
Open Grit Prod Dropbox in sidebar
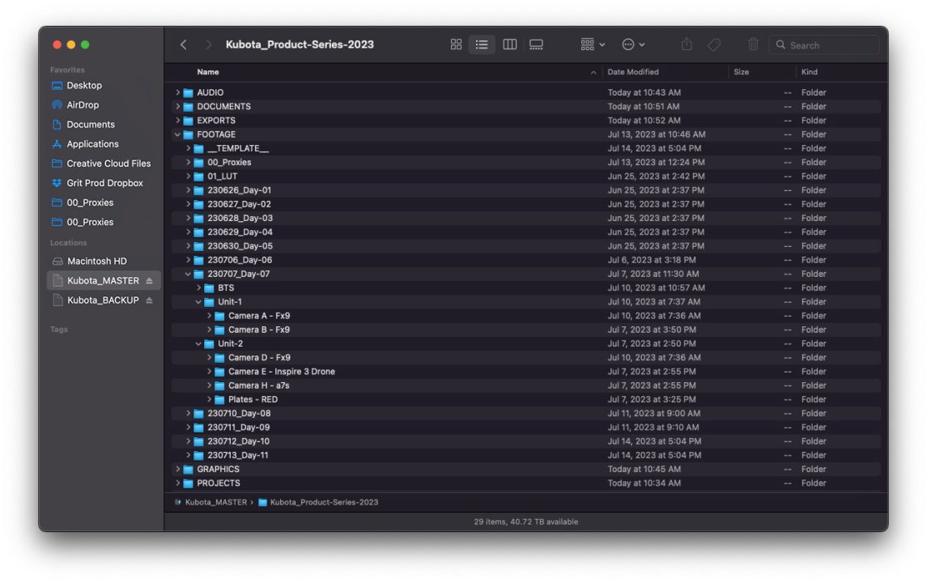tap(104, 183)
